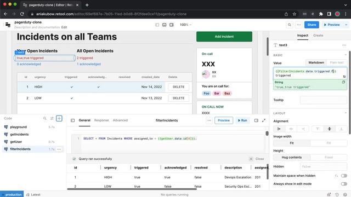The width and height of the screenshot is (351, 197).
Task: Click the query editor vertical scrollbar
Action: pos(267,134)
